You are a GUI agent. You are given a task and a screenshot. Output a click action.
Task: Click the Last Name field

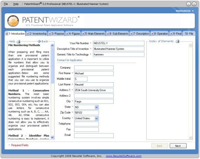point(94,85)
